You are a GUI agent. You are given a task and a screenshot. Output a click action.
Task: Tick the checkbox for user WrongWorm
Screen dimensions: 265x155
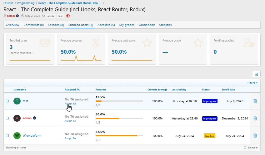7,135
